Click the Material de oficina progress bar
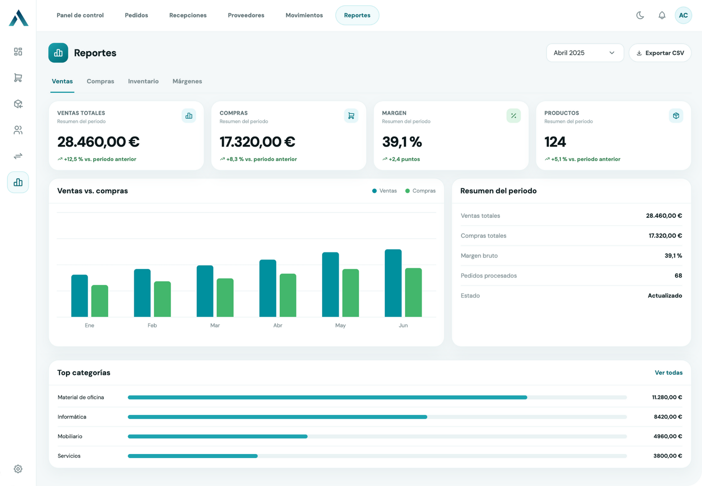702x486 pixels. [x=377, y=397]
